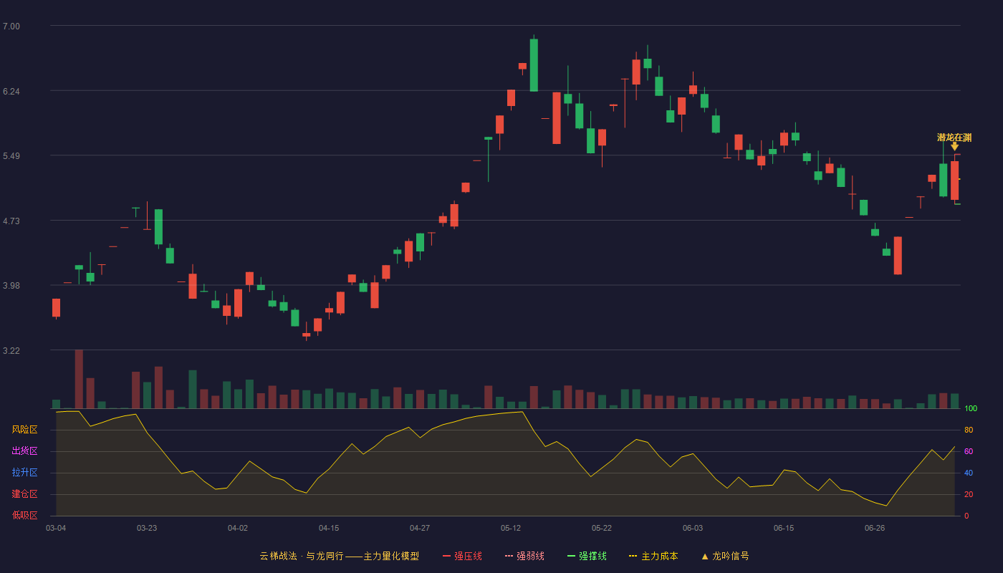This screenshot has height=573, width=1003.
Task: Click the 80 indicator scale label
Action: point(969,430)
